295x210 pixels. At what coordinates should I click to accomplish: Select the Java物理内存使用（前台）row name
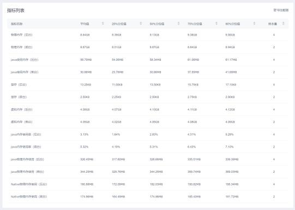[x=27, y=172]
